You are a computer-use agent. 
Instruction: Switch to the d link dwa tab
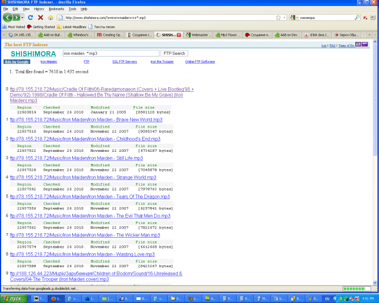[317, 35]
